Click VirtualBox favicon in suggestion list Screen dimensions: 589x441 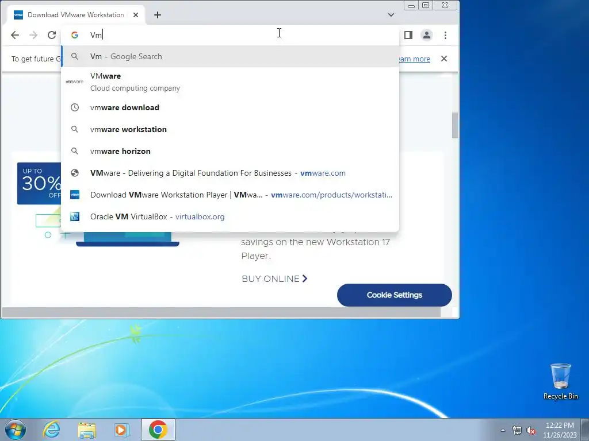tap(75, 216)
